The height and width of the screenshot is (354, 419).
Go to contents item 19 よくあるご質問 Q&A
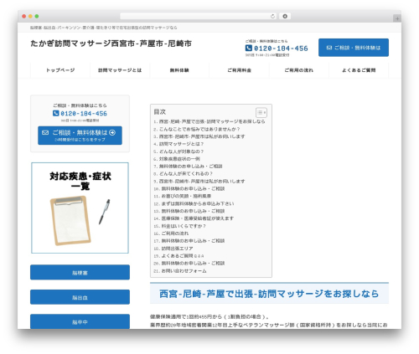pos(183,256)
